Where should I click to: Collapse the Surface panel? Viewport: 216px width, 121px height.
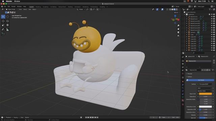pyautogui.click(x=190, y=77)
